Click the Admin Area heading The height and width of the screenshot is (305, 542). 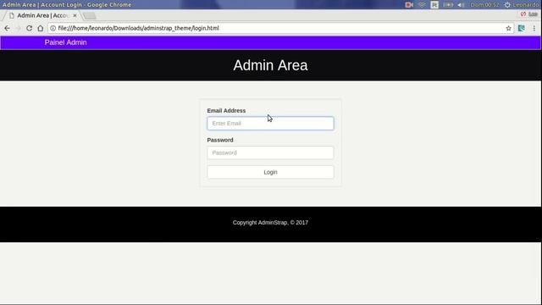tap(270, 65)
